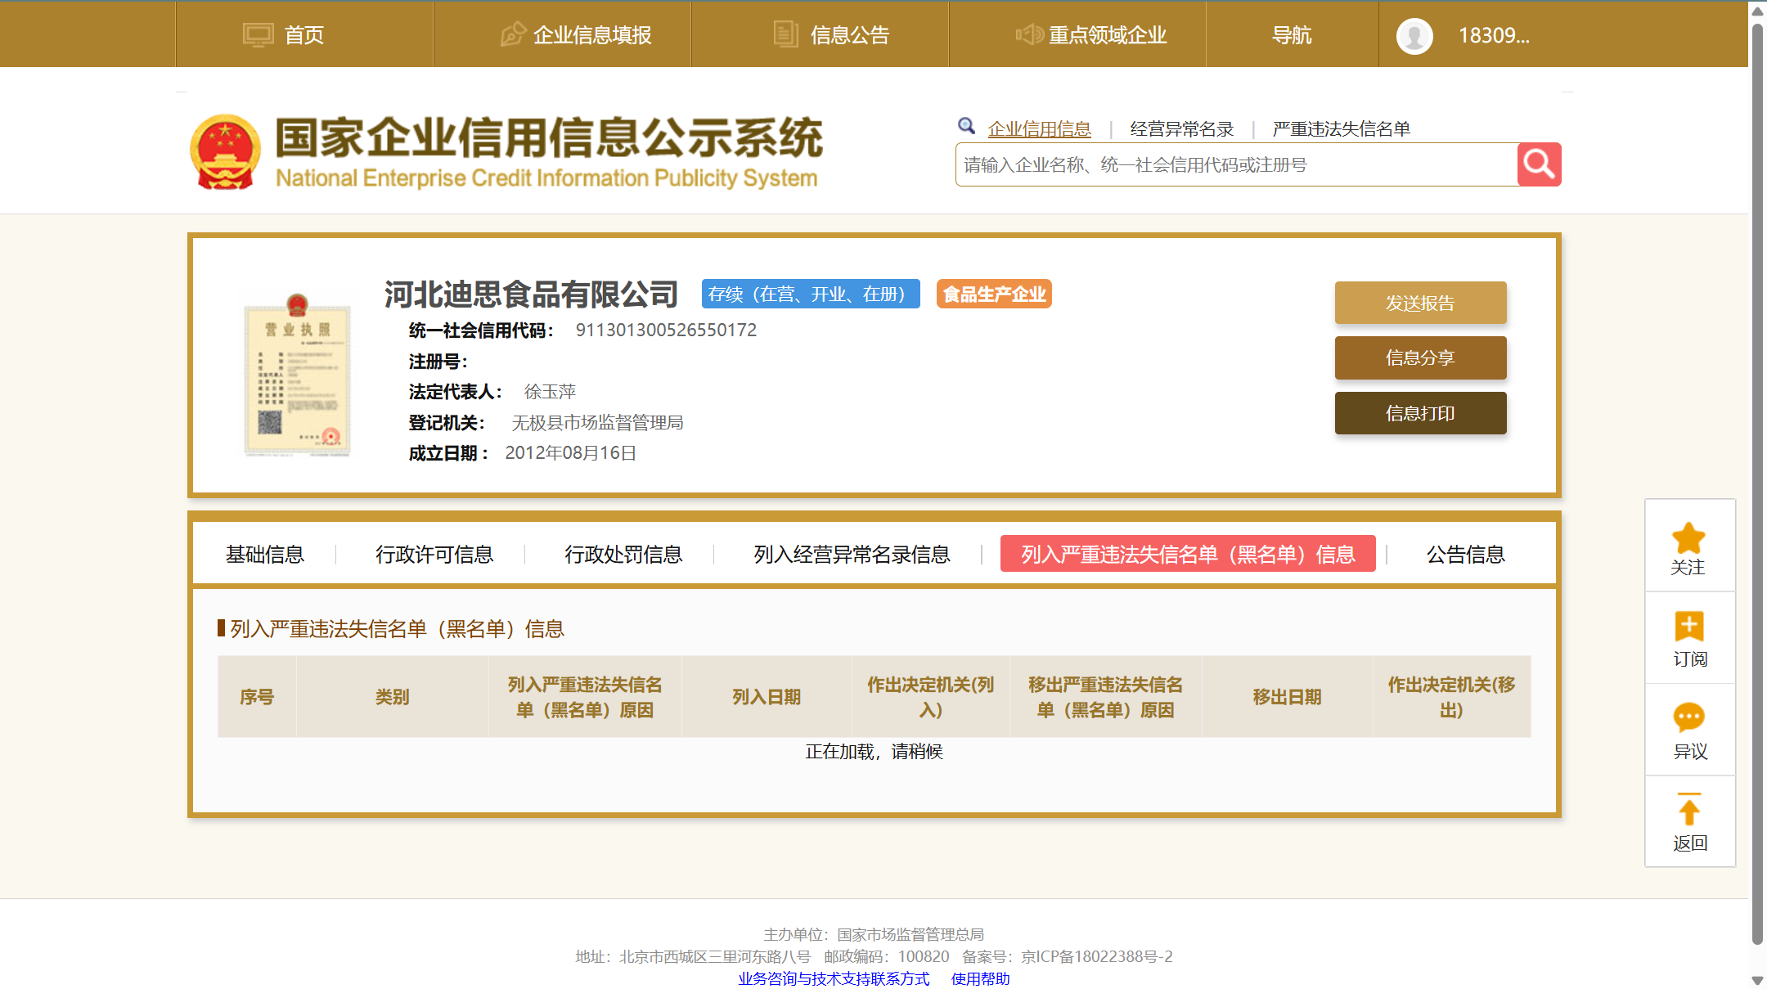Click the small magnifier icon beside 企业信用信息
The image size is (1767, 989).
click(x=966, y=126)
